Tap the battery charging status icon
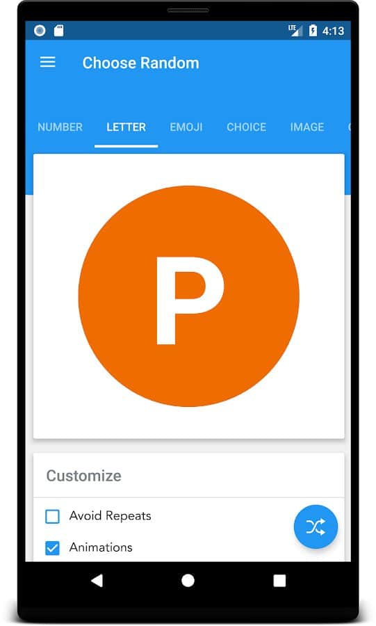Image resolution: width=376 pixels, height=626 pixels. coord(313,31)
